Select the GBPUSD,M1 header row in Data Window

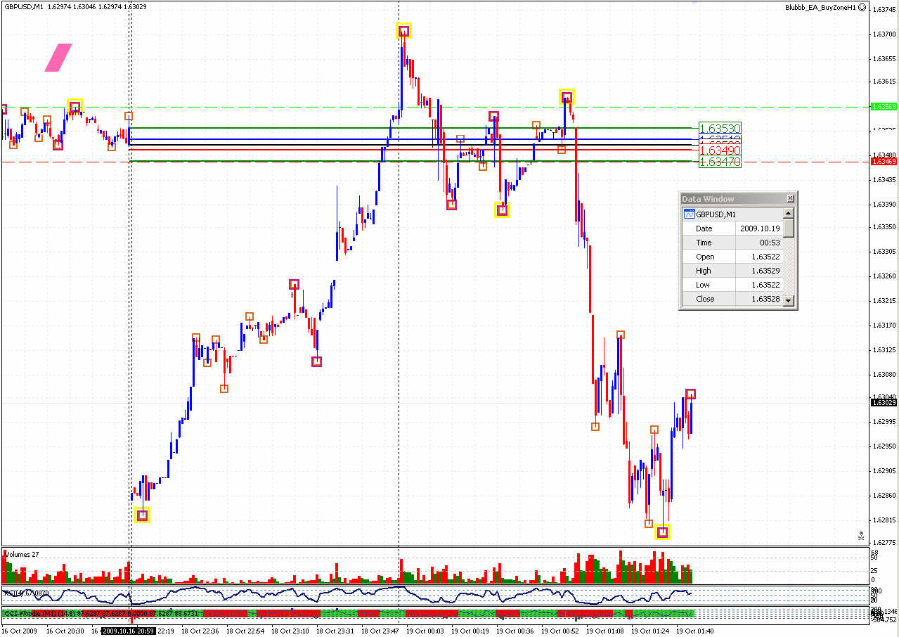pos(732,214)
